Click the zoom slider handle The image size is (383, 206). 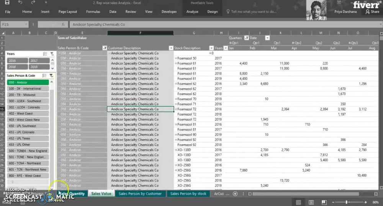coord(346,202)
